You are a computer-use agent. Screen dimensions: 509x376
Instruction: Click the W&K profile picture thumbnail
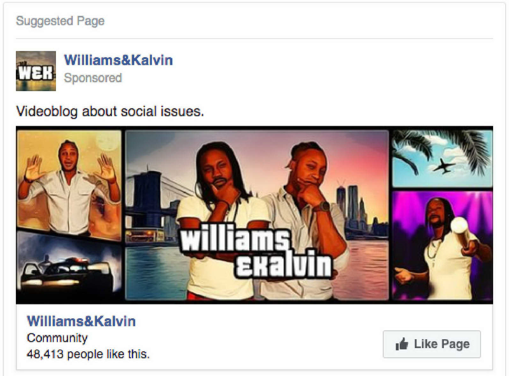click(36, 71)
